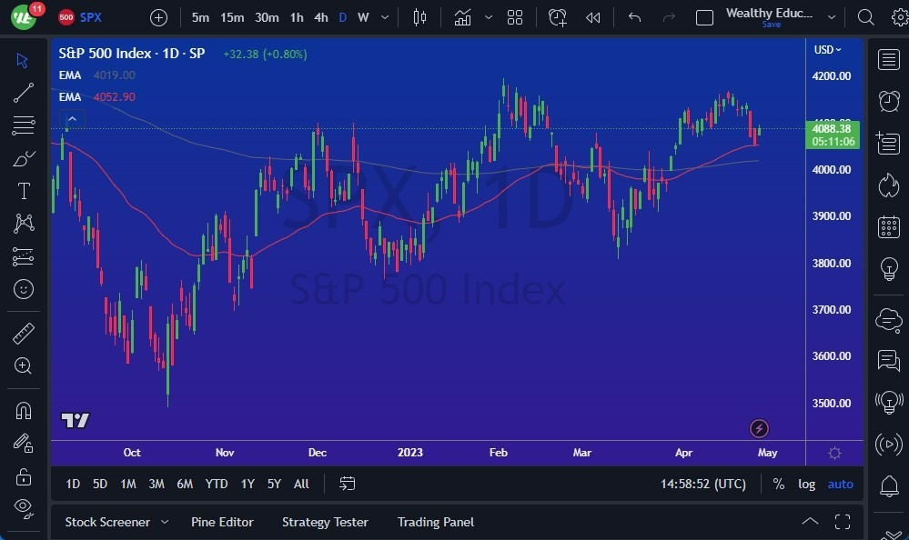
Task: Toggle log scale on price axis
Action: [x=806, y=484]
